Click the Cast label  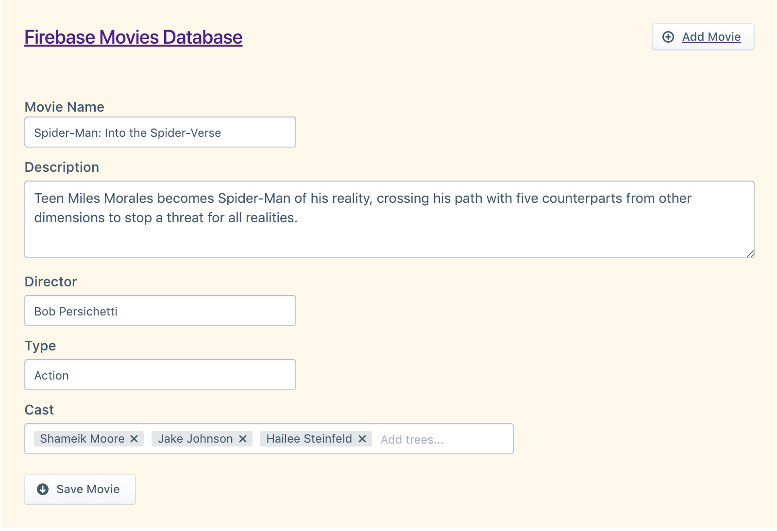[39, 410]
